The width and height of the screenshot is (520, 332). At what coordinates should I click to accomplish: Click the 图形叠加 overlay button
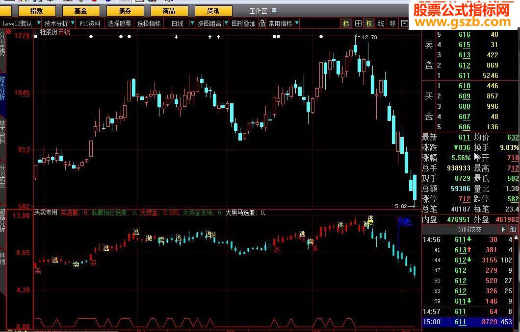244,24
